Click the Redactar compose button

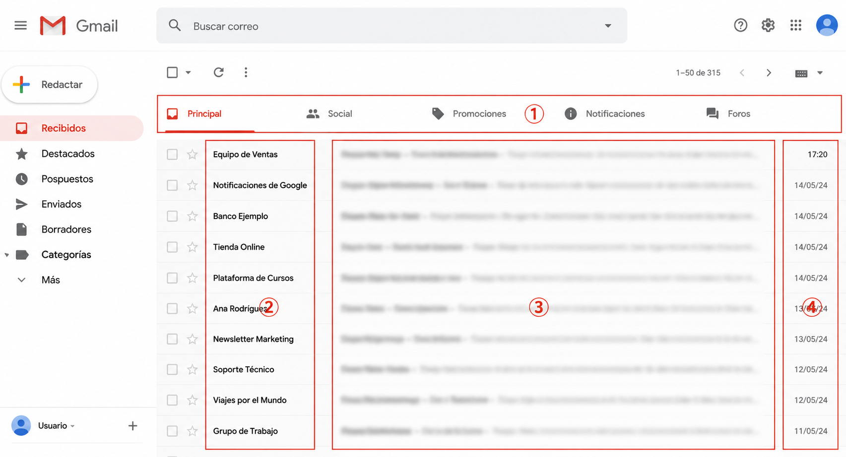(50, 85)
